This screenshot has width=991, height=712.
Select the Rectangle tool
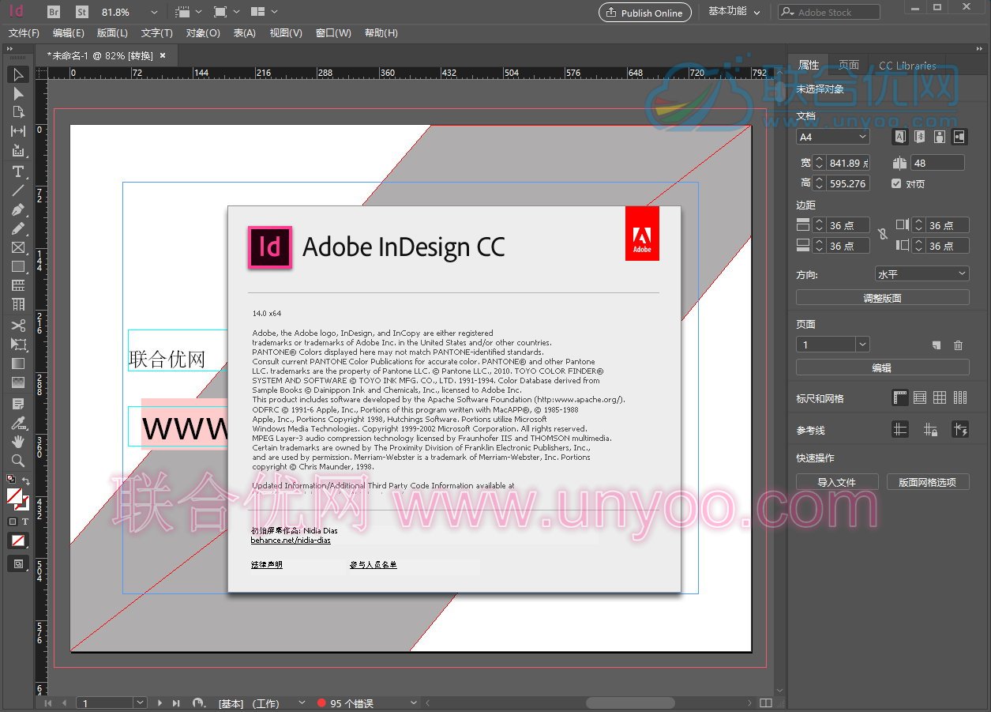coord(18,266)
